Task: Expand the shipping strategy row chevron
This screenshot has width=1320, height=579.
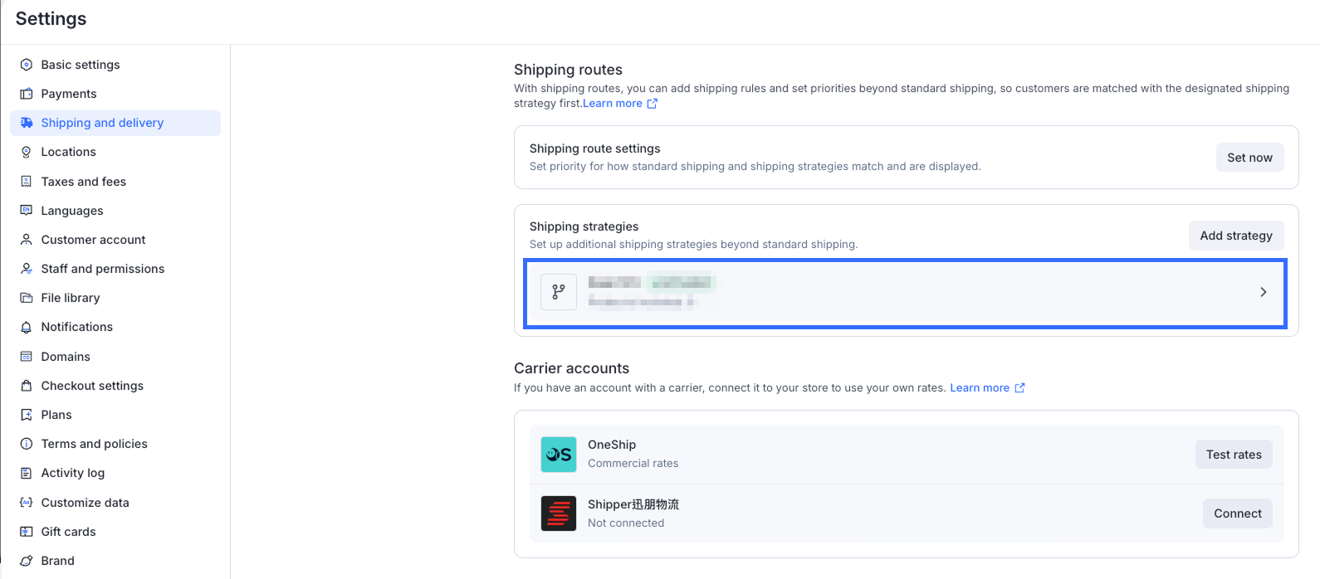Action: (1263, 292)
